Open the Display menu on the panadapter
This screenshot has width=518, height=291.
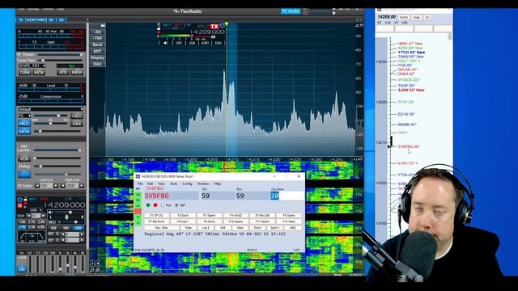tap(97, 57)
